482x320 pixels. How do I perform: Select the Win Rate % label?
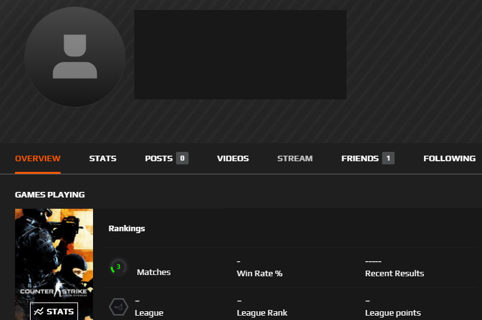260,274
